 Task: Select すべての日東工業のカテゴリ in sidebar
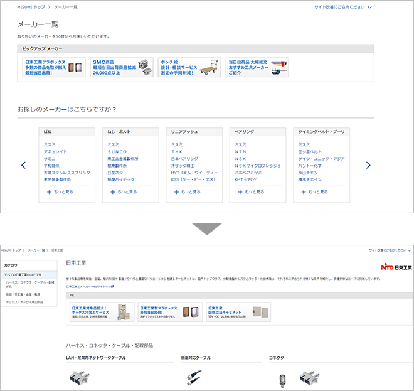click(x=23, y=274)
